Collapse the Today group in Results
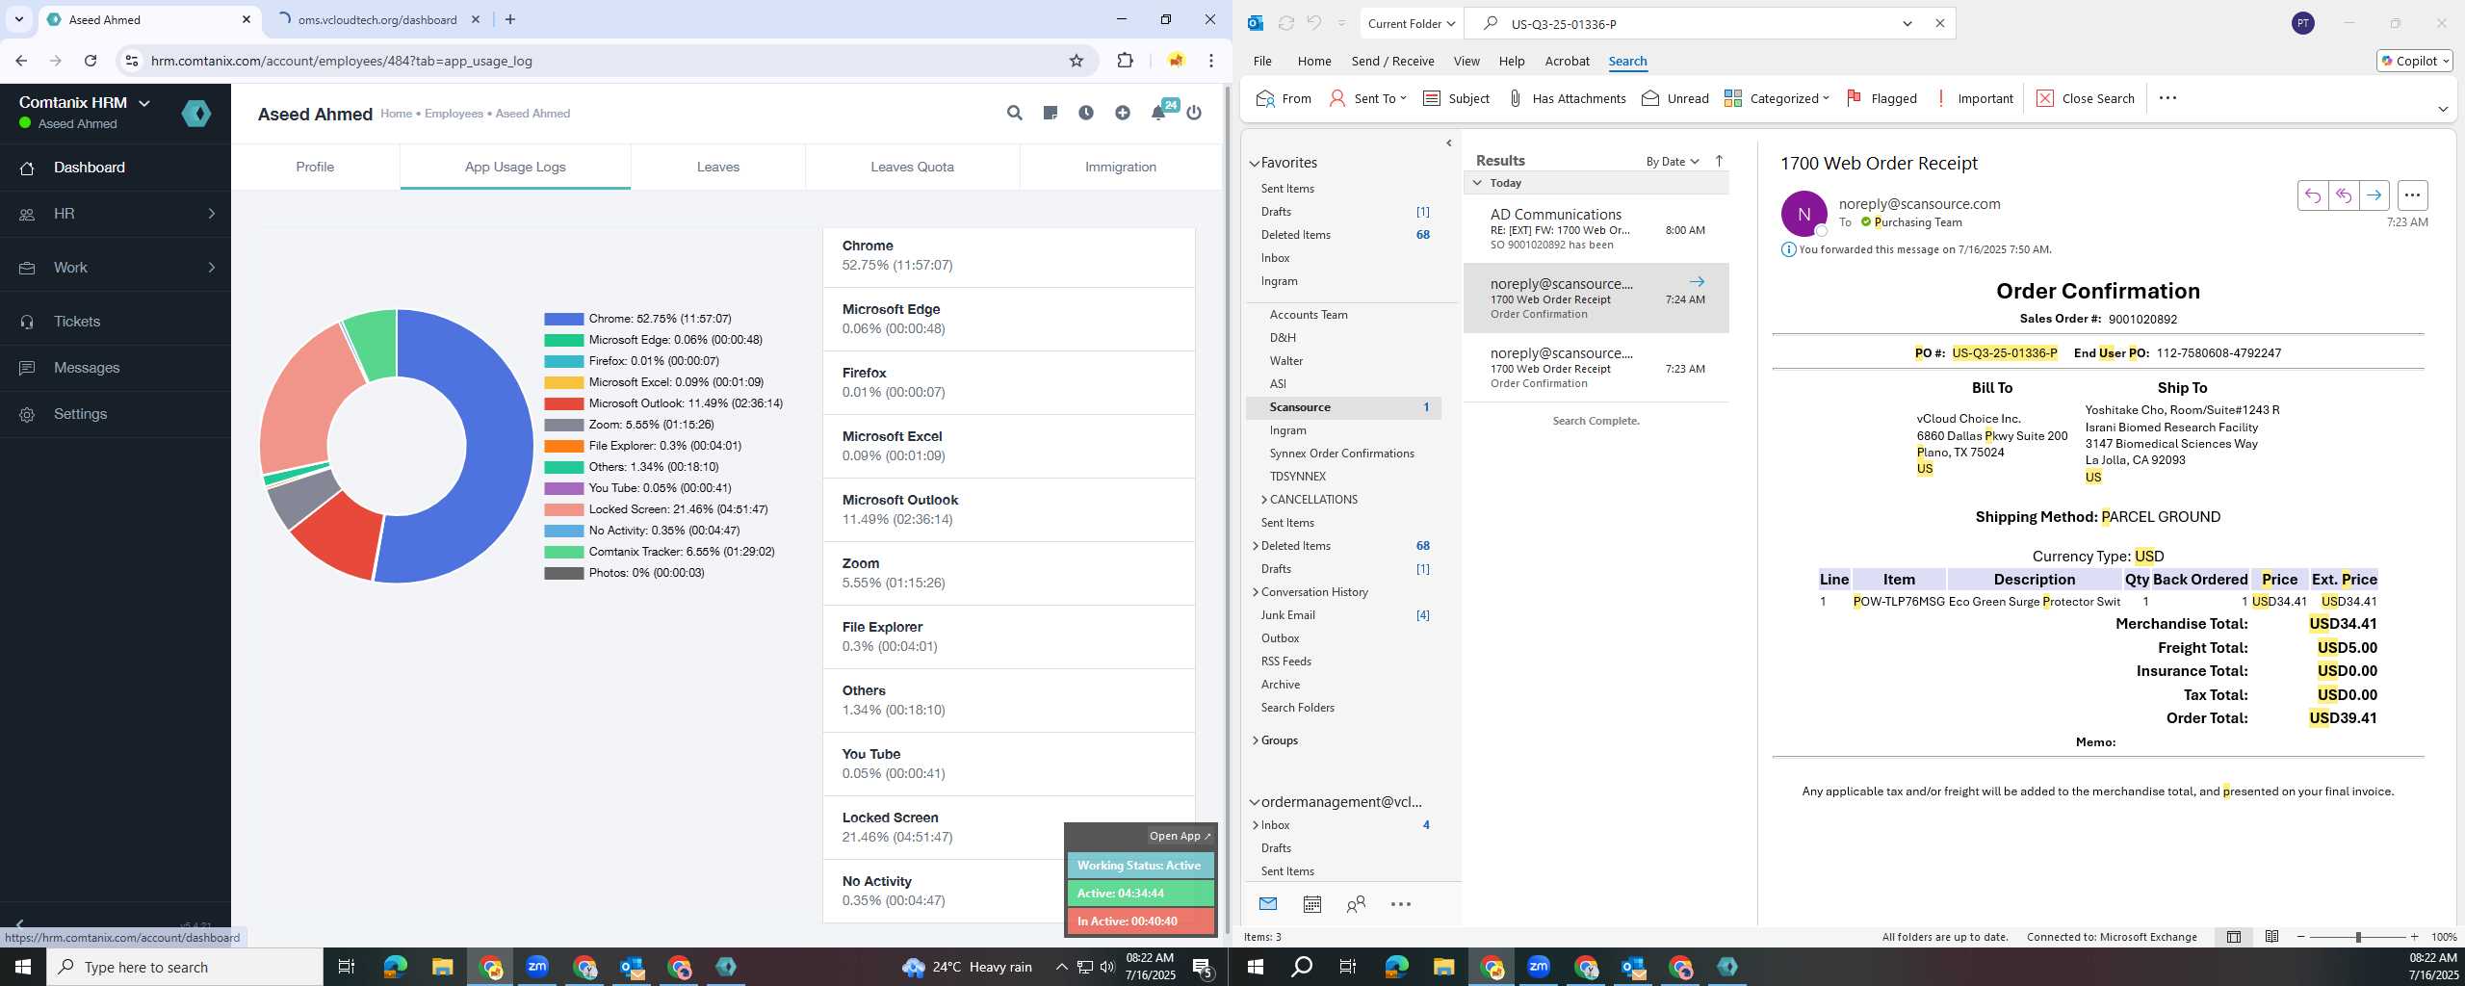 [1477, 183]
